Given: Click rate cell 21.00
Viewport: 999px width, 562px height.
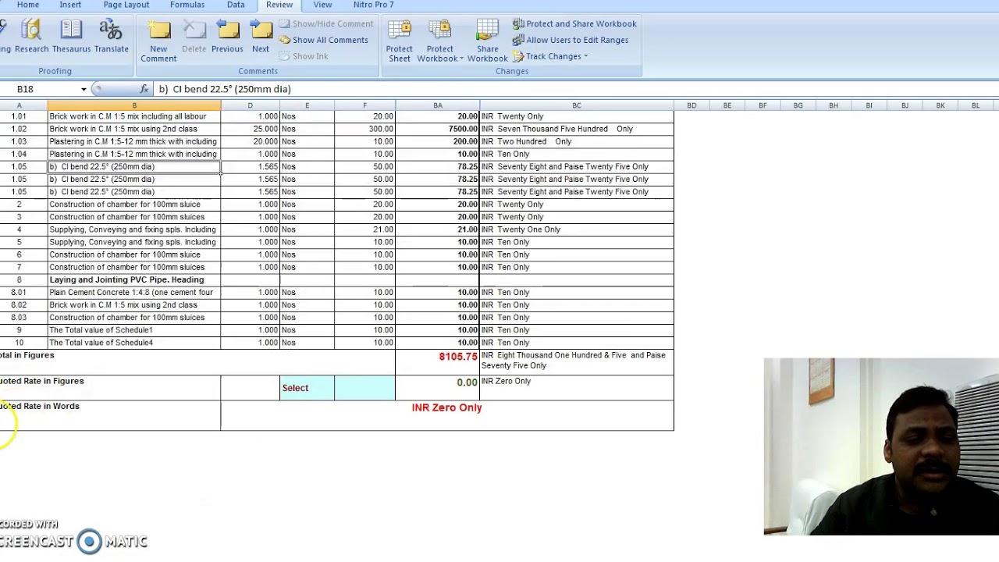Looking at the screenshot, I should (364, 229).
